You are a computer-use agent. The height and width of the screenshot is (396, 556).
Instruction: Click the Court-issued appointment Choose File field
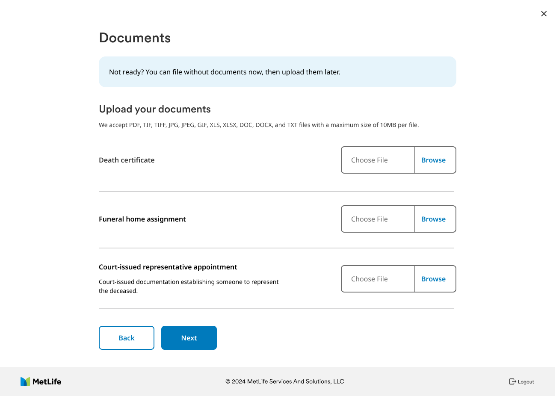(378, 279)
